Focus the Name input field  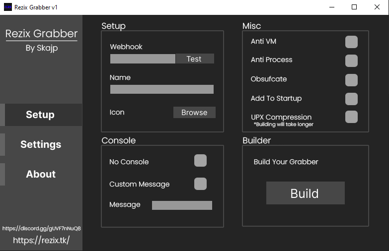[x=162, y=89]
